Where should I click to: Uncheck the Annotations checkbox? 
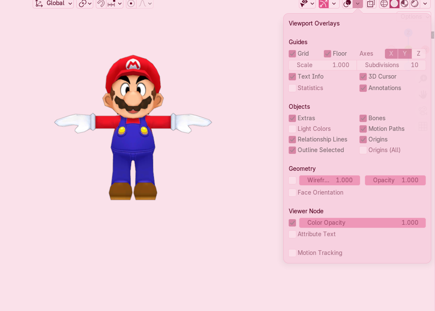click(363, 88)
